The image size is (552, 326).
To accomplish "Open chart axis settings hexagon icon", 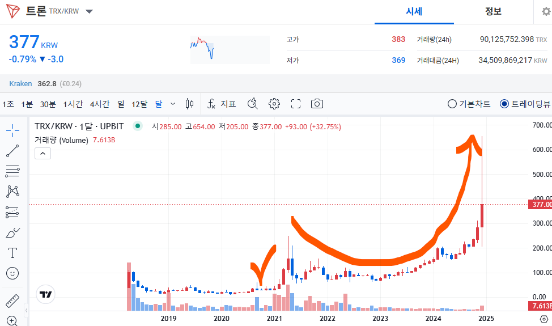I will point(544,319).
